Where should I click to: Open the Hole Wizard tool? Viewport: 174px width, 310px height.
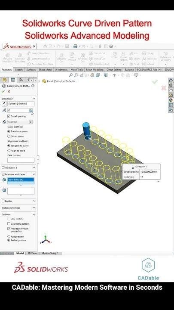(72, 58)
